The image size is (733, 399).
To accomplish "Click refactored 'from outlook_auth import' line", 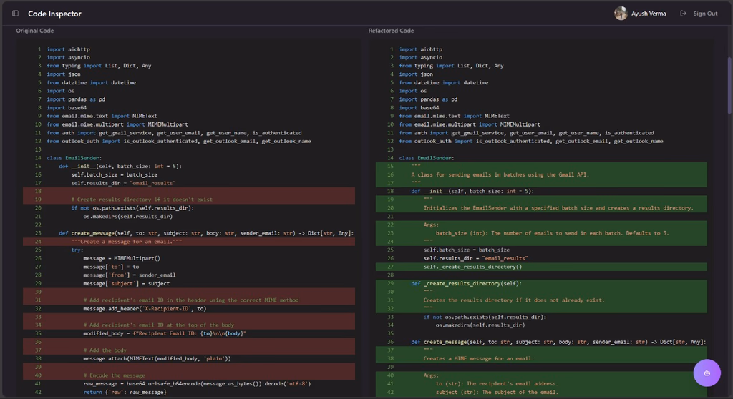I will tap(530, 141).
